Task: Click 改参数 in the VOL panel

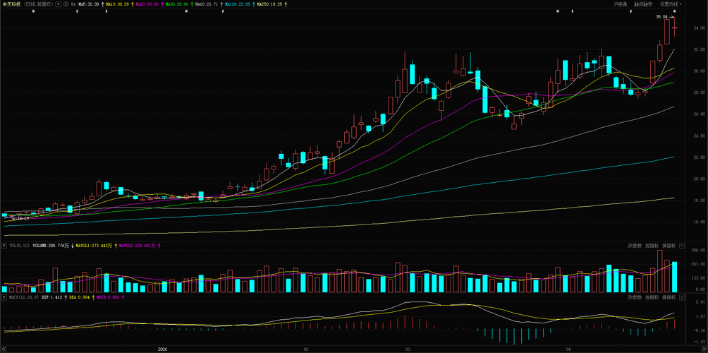Action: (635, 246)
